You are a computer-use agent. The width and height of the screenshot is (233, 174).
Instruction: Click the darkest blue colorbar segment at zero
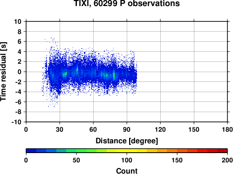point(31,151)
